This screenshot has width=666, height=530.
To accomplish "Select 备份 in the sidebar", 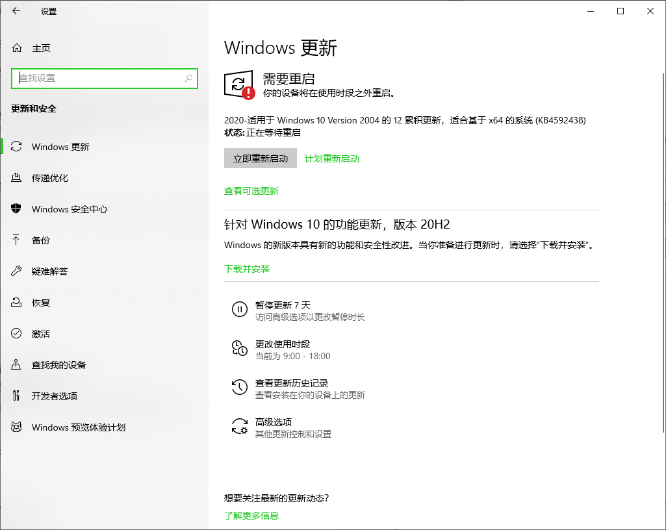I will [41, 240].
